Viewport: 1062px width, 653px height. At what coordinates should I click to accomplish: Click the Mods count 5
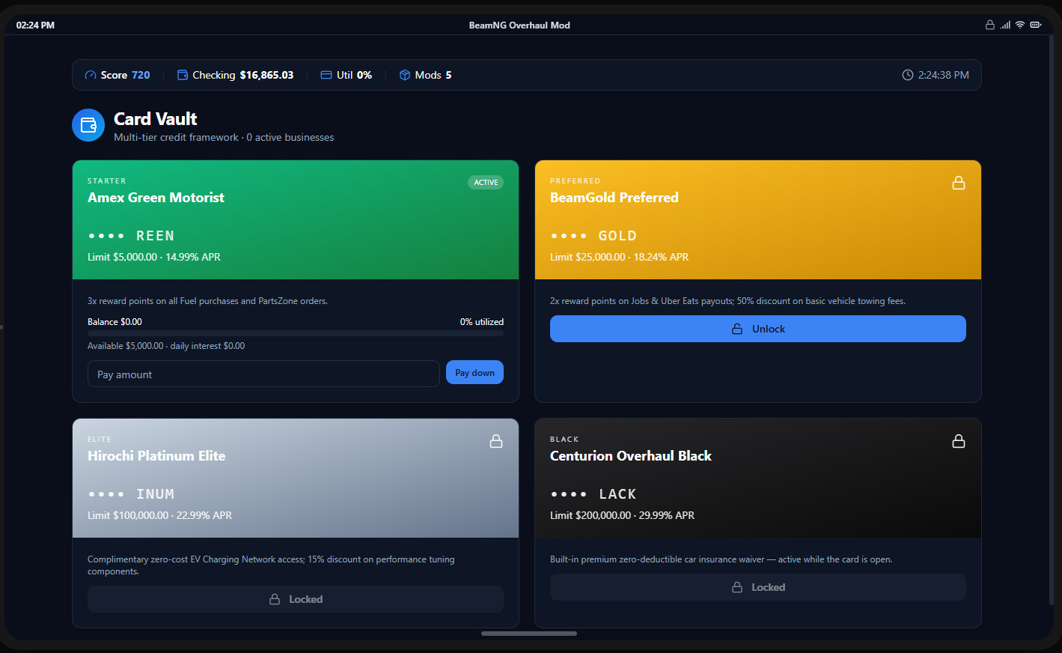click(x=448, y=75)
